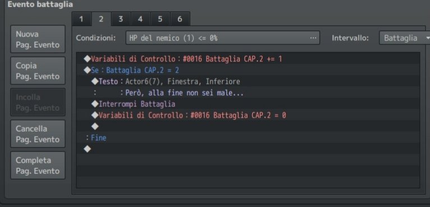This screenshot has width=430, height=207.
Task: Select the empty command line inside the Se block
Action: tap(248, 127)
